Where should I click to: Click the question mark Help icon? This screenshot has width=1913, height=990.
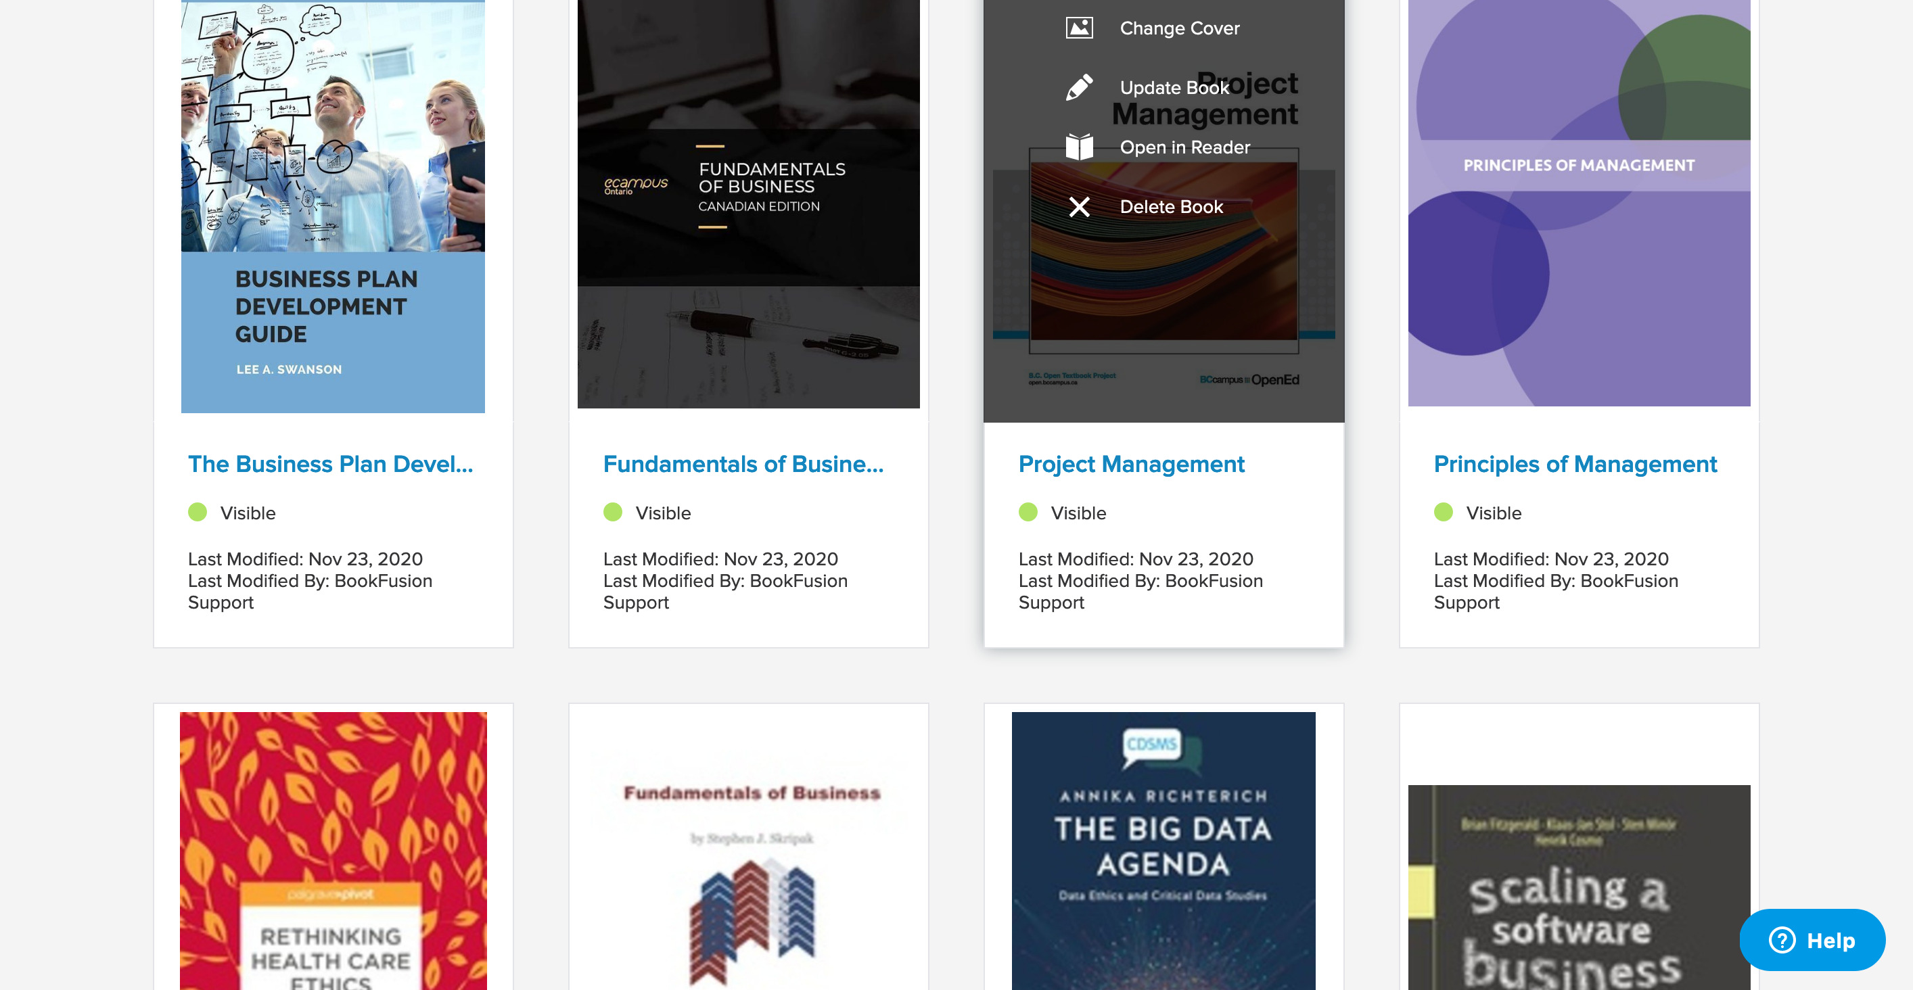[1782, 939]
